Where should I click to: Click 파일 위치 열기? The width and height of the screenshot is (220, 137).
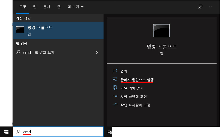(x=132, y=88)
